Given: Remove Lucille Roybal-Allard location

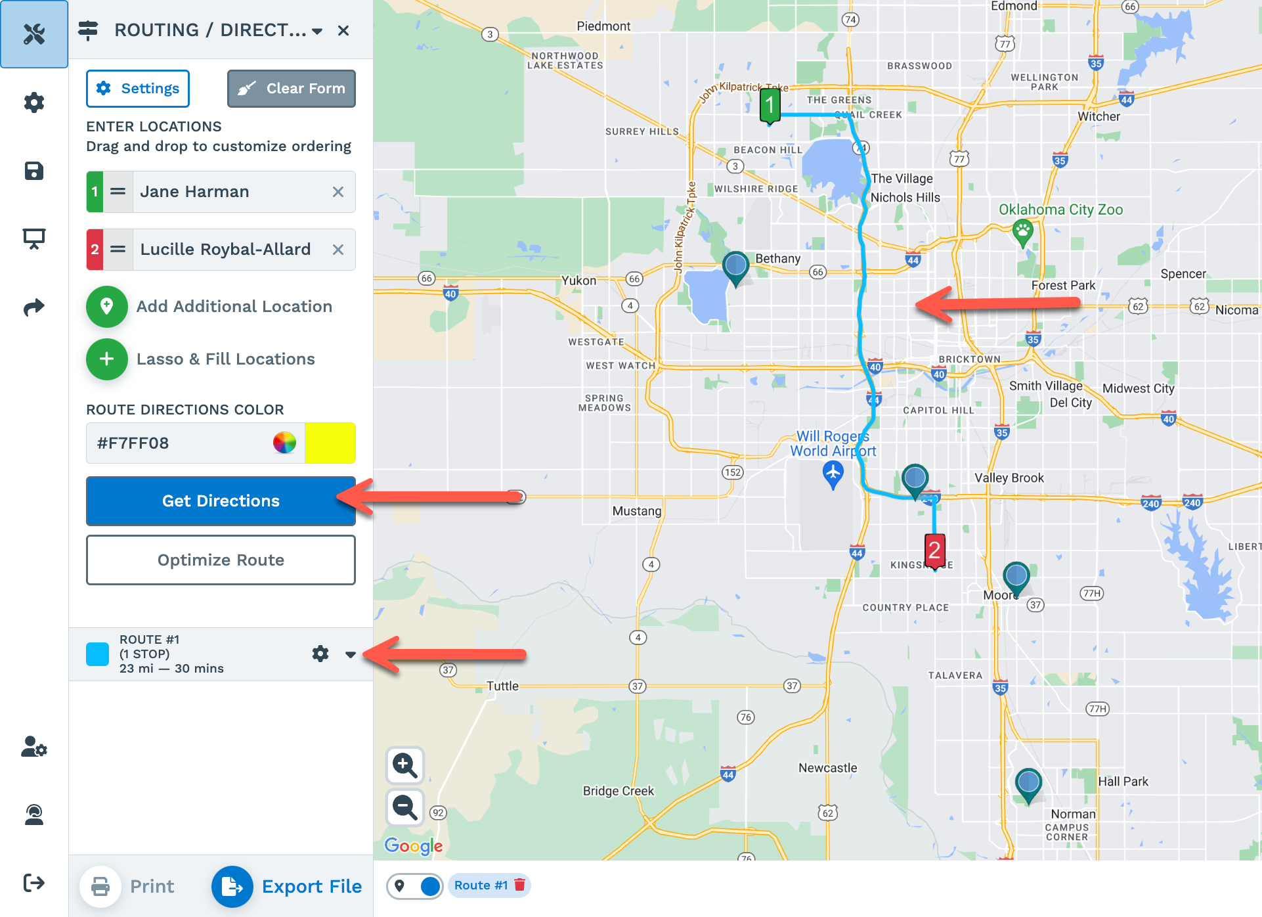Looking at the screenshot, I should [338, 250].
